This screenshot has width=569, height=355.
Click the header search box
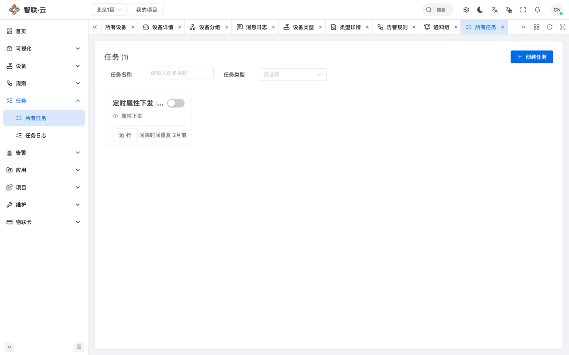pyautogui.click(x=438, y=10)
